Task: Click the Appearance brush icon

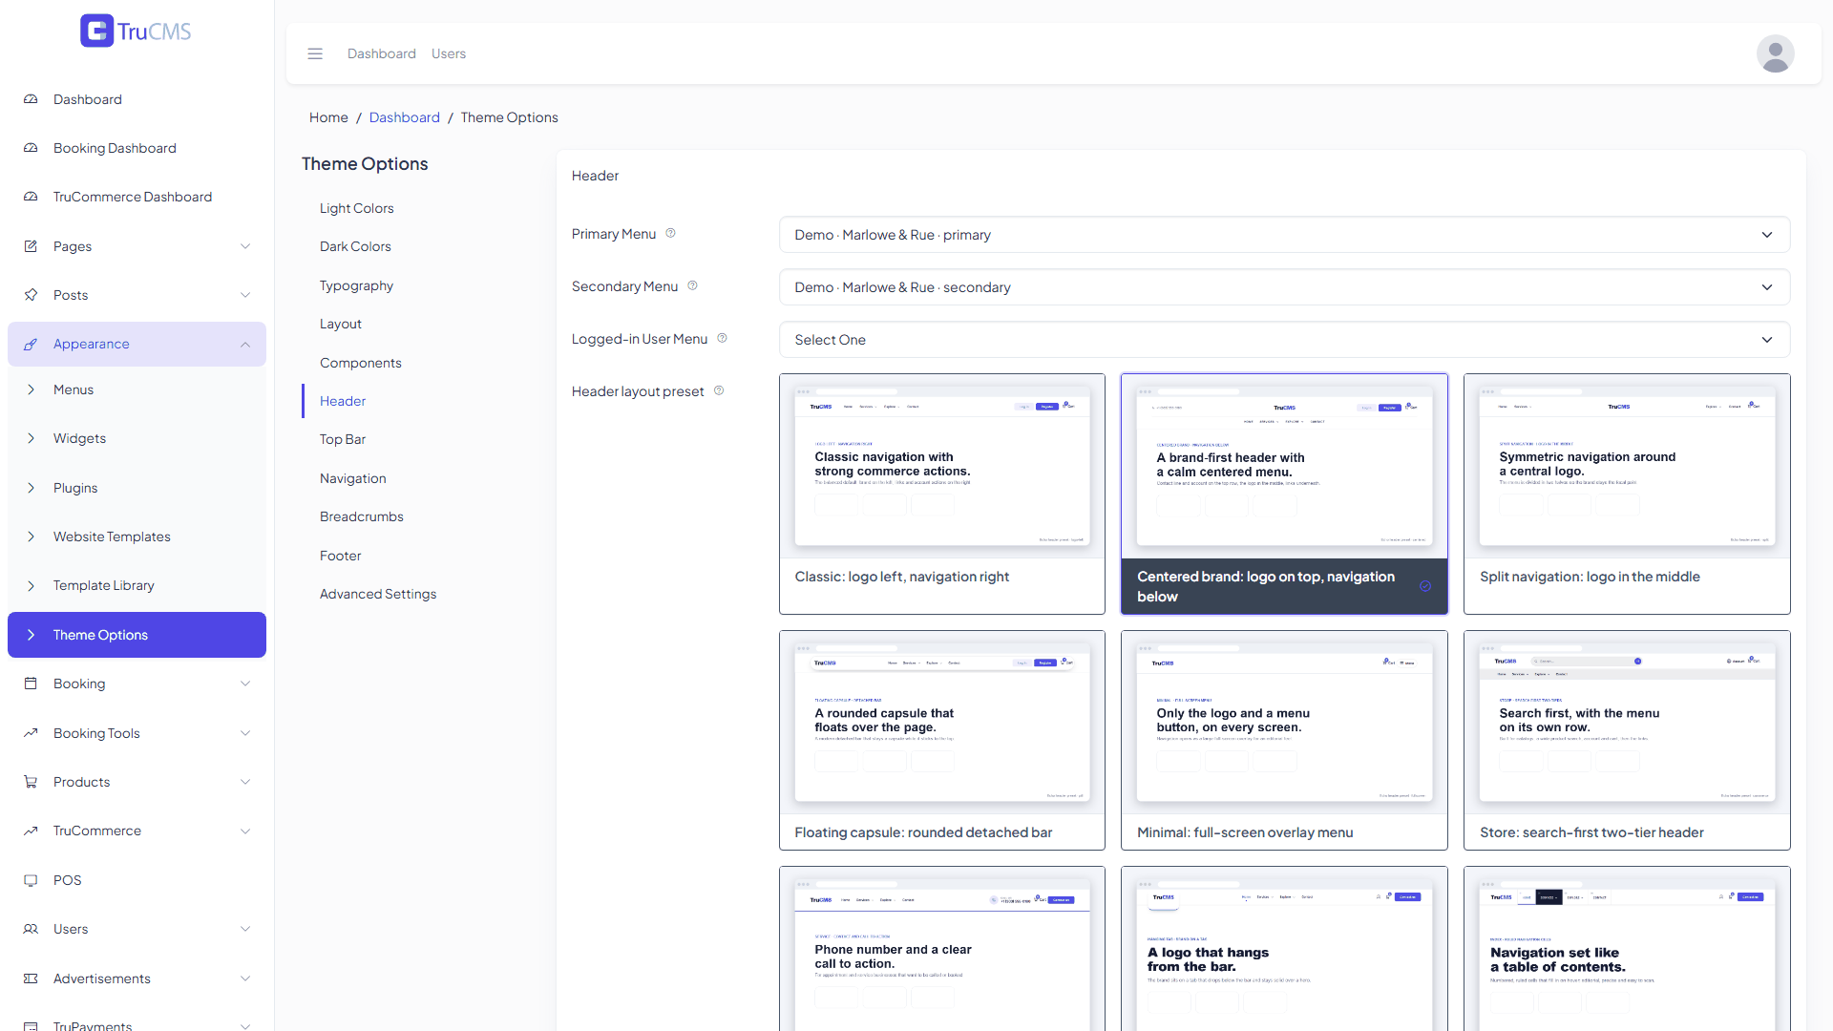Action: pos(31,344)
